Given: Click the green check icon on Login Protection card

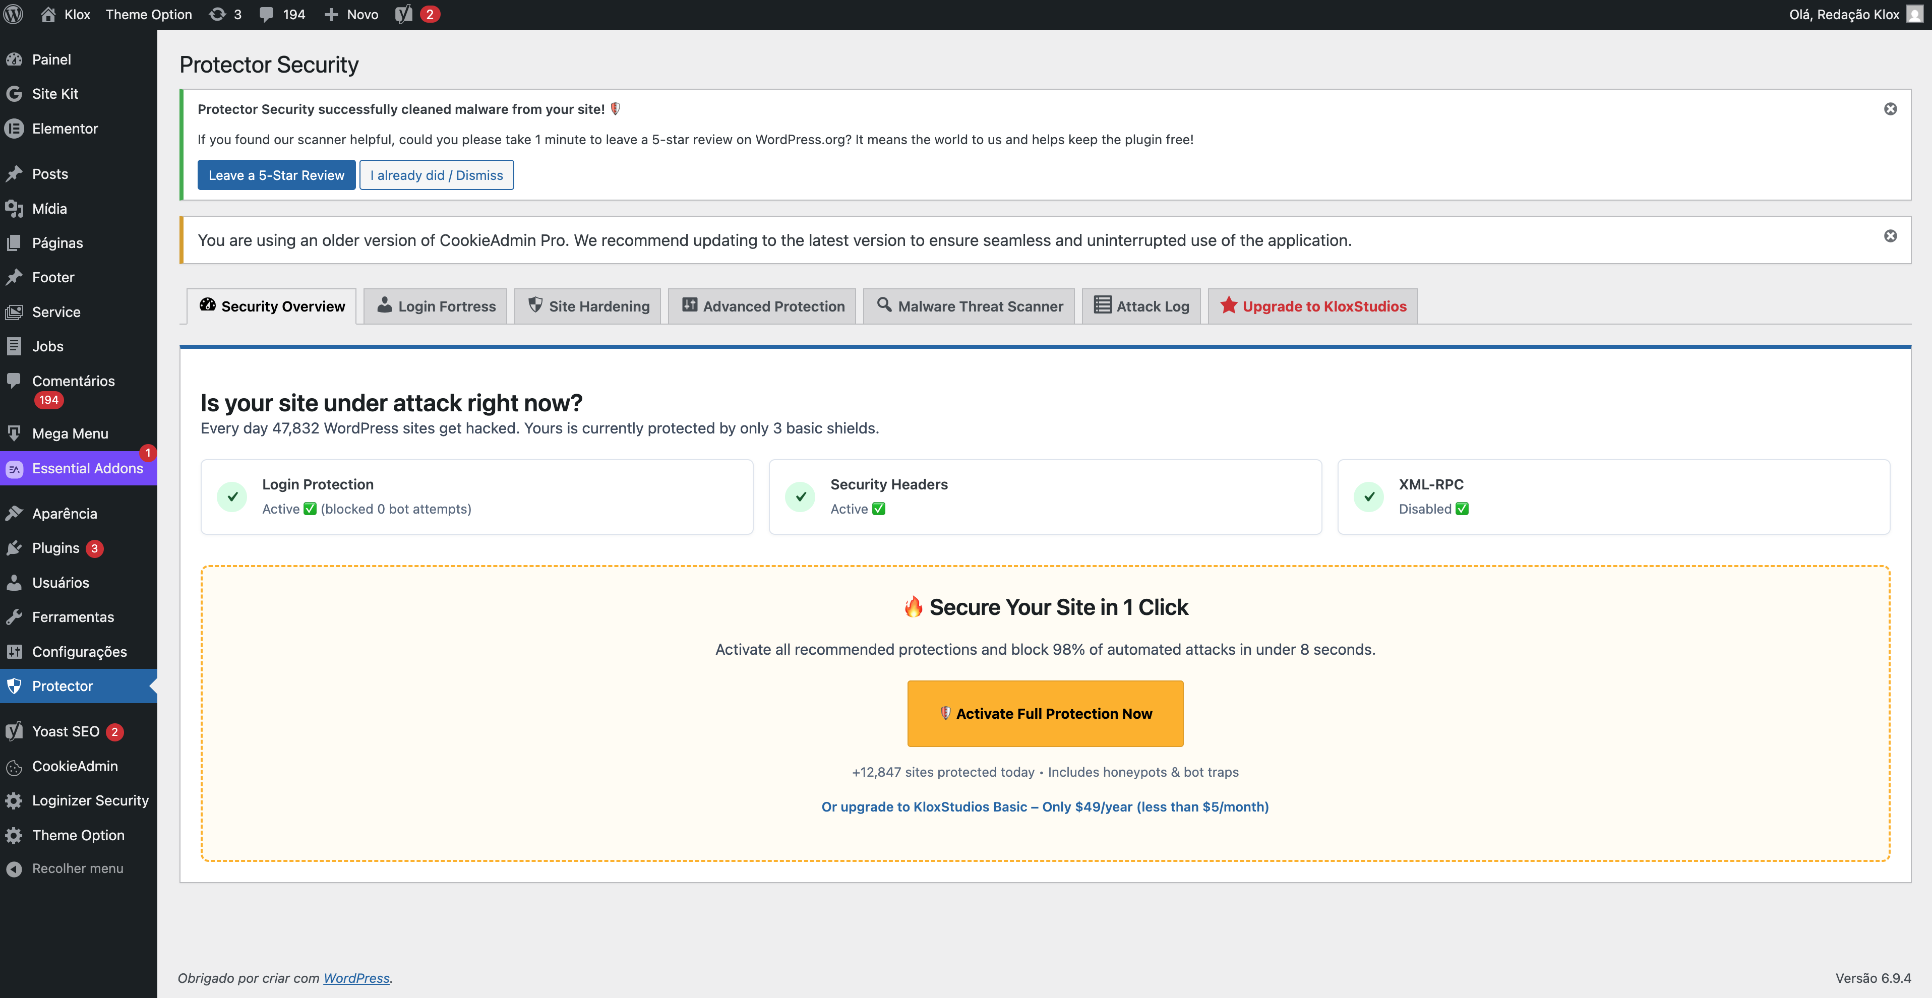Looking at the screenshot, I should tap(232, 496).
